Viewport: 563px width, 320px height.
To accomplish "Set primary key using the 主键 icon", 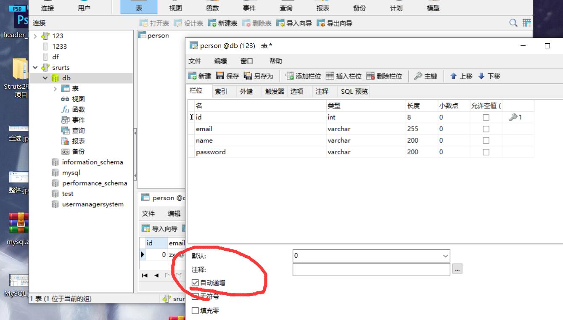I will 426,76.
